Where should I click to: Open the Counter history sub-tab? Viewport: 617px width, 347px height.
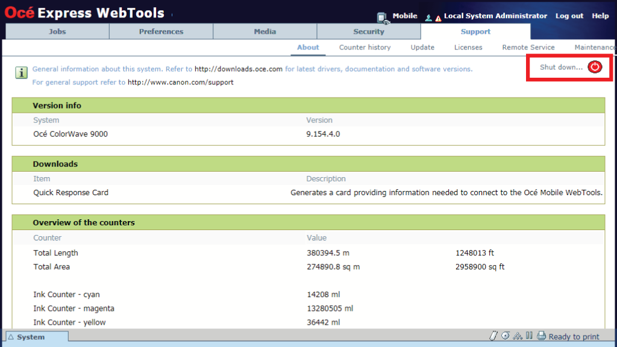[365, 47]
